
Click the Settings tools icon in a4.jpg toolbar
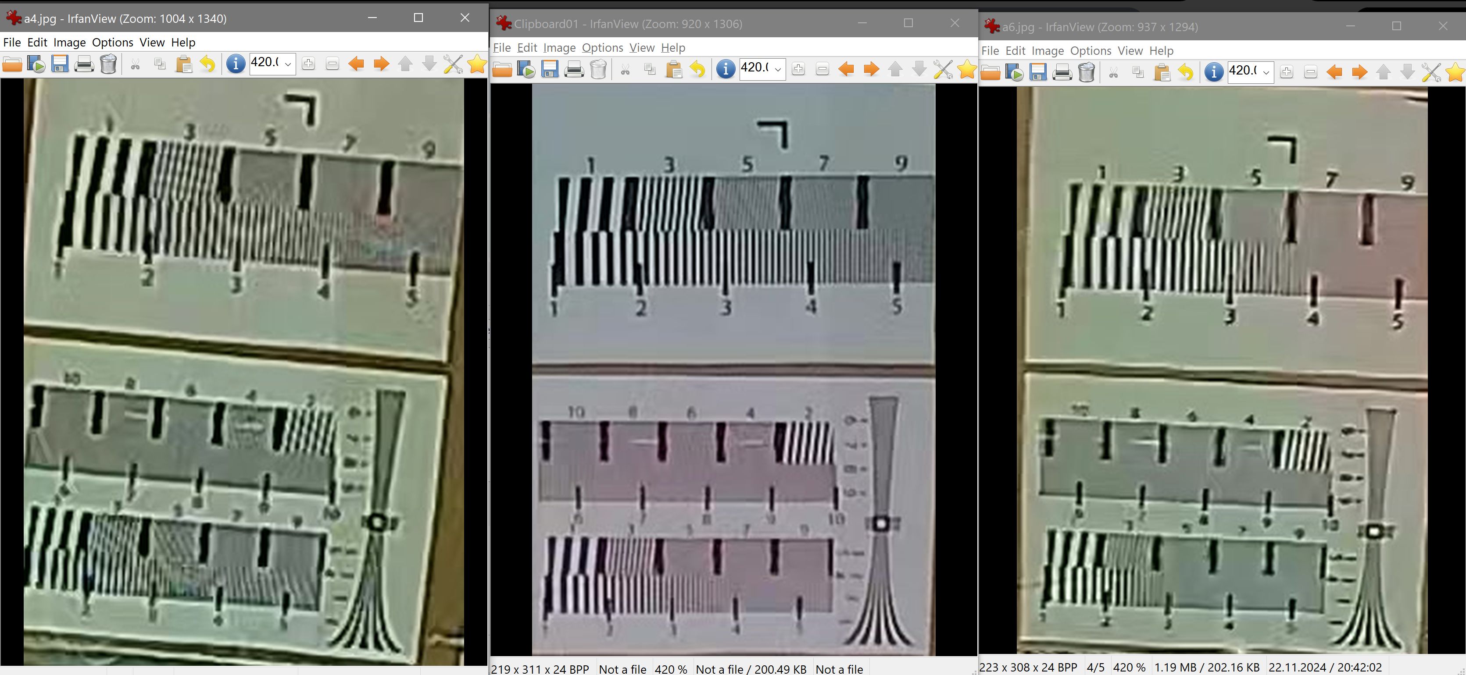[453, 64]
